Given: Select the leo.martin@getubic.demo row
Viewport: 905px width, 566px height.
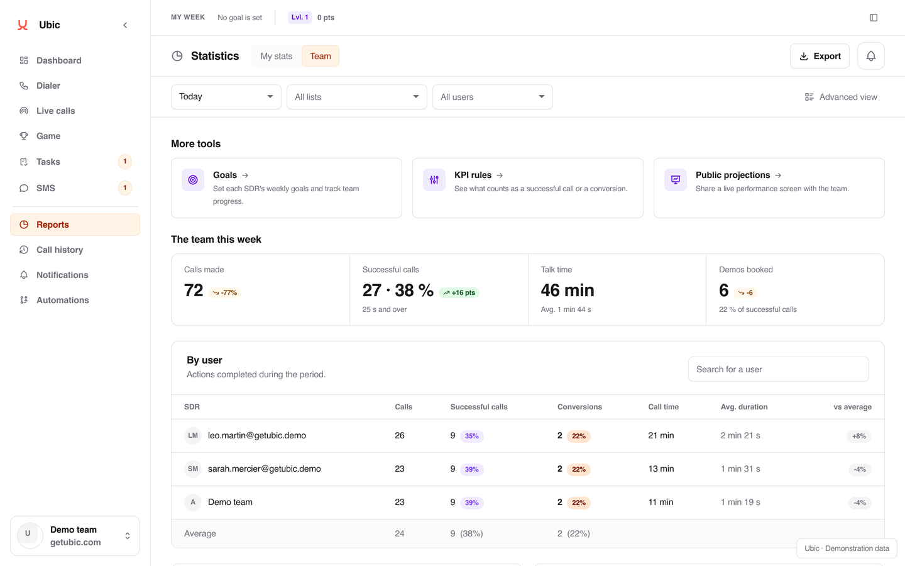Looking at the screenshot, I should pyautogui.click(x=528, y=436).
